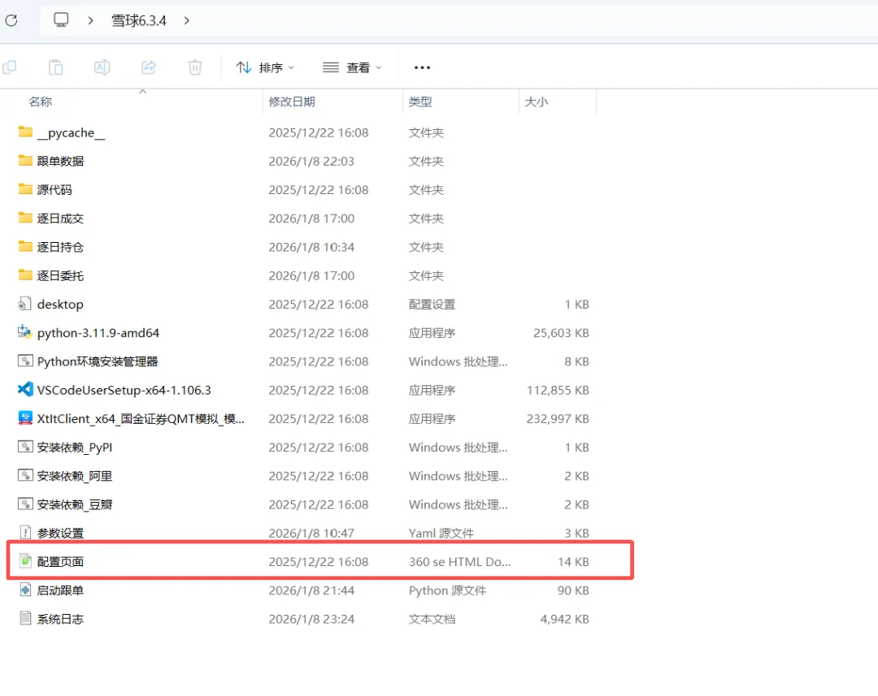
Task: Select the 逐日持仓 folder icon
Action: click(x=25, y=246)
